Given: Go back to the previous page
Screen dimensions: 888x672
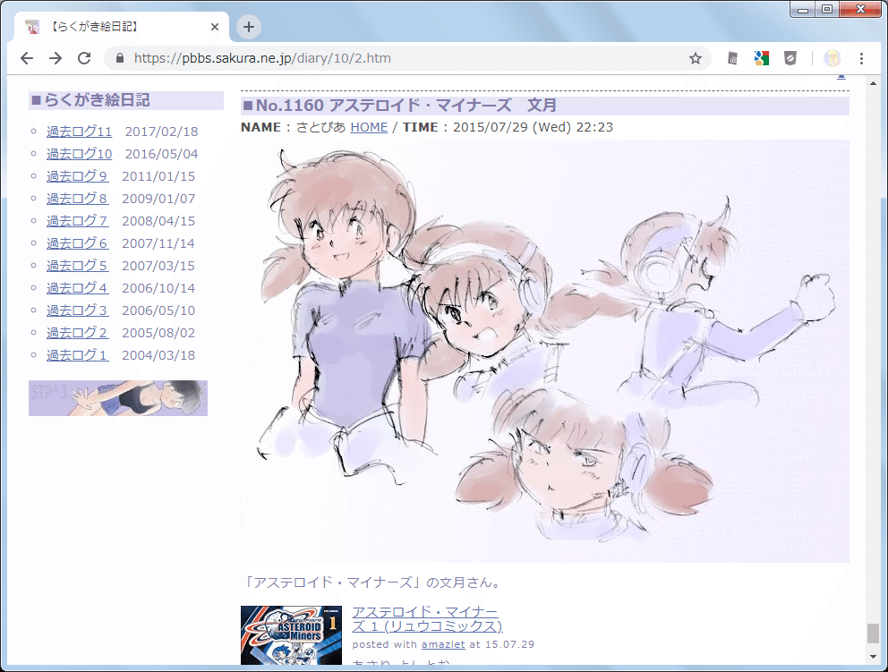Looking at the screenshot, I should (27, 58).
